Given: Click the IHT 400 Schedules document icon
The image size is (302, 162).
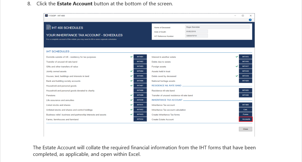Looking at the screenshot, I should [x=48, y=27].
